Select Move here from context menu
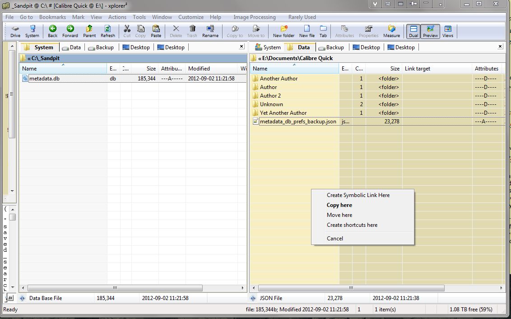This screenshot has height=319, width=511. click(x=339, y=215)
